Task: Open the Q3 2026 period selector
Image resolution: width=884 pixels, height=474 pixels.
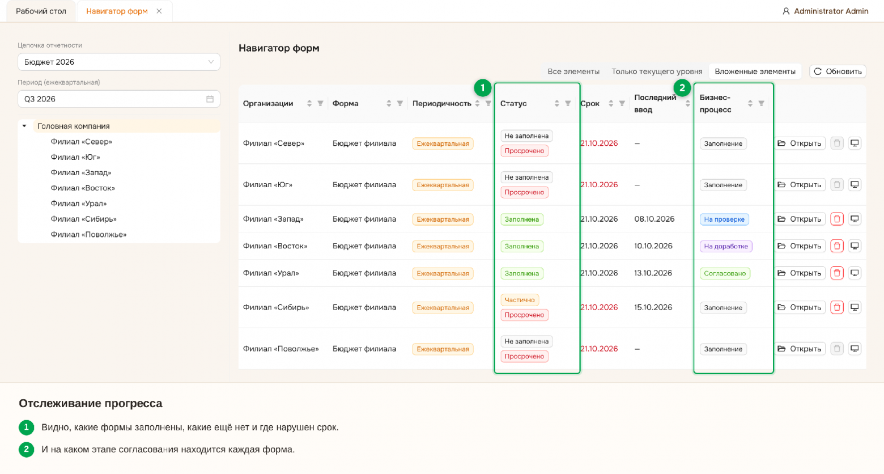Action: (x=119, y=99)
